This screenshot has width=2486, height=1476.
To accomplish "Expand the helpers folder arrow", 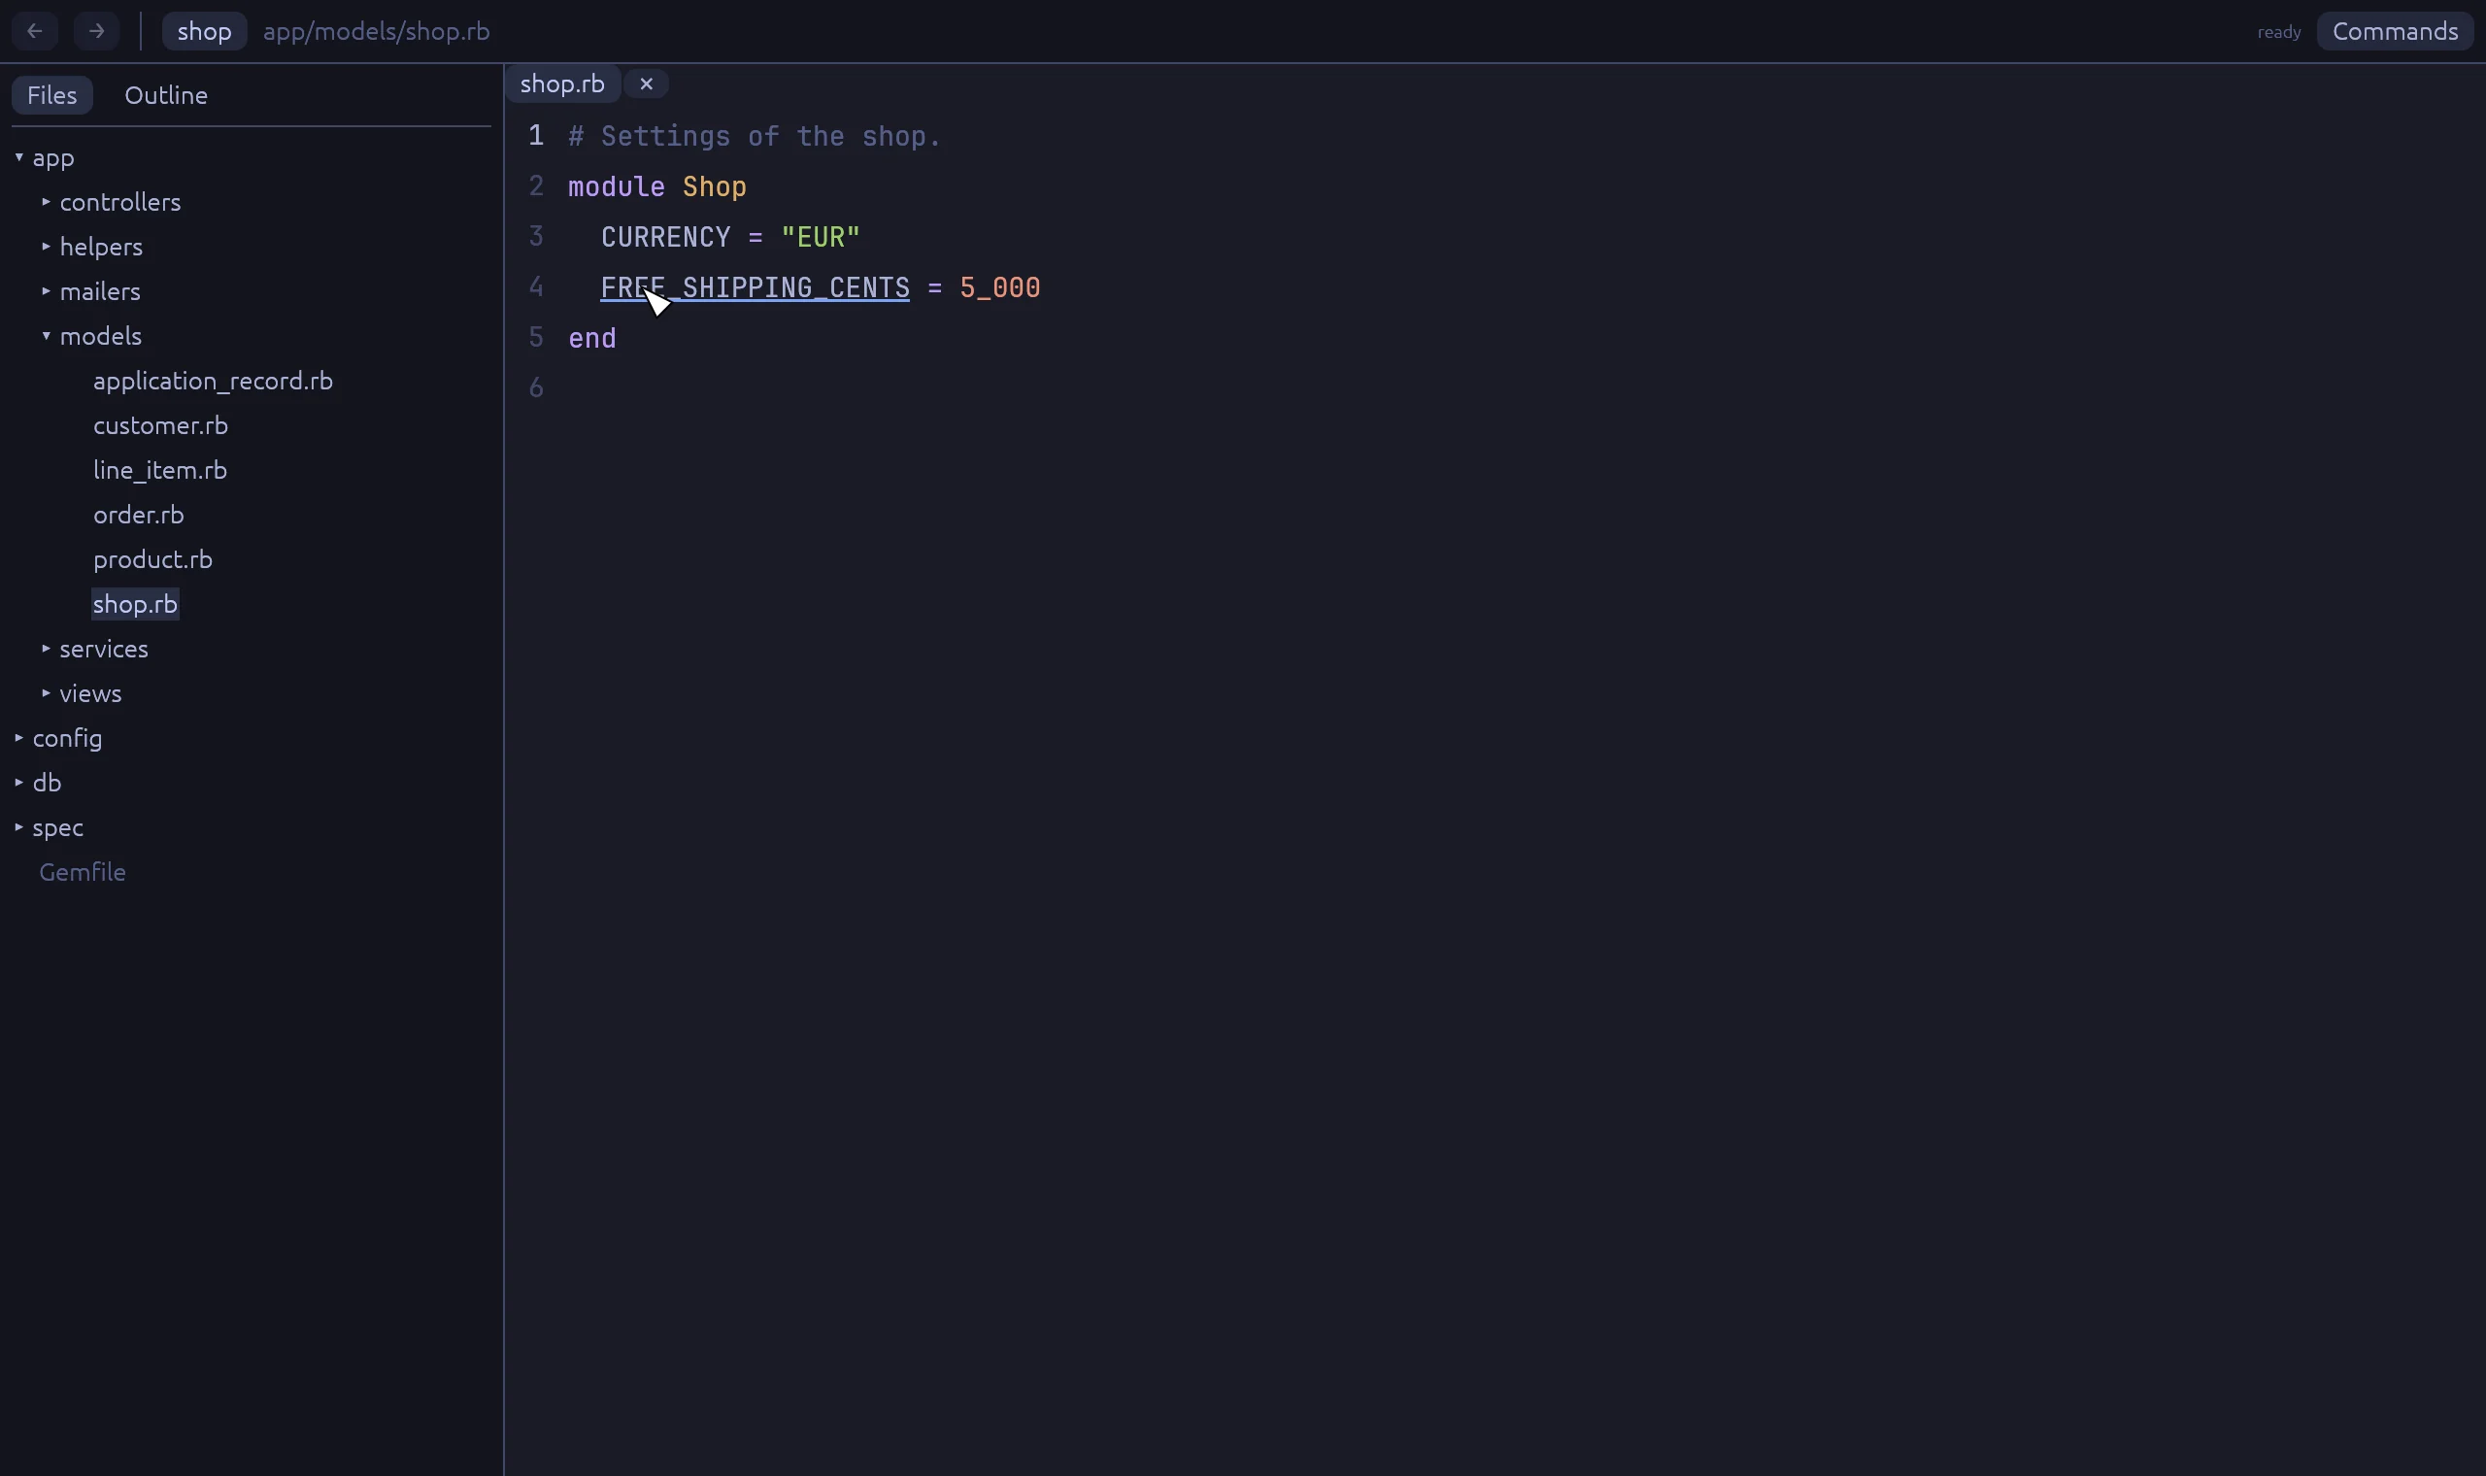I will (x=46, y=247).
